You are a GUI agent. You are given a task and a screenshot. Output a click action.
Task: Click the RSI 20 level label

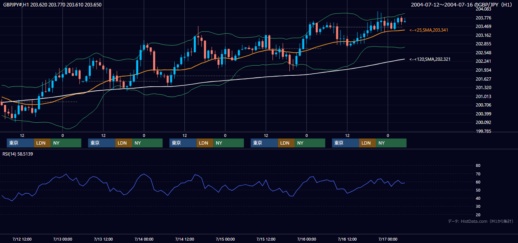click(478, 215)
